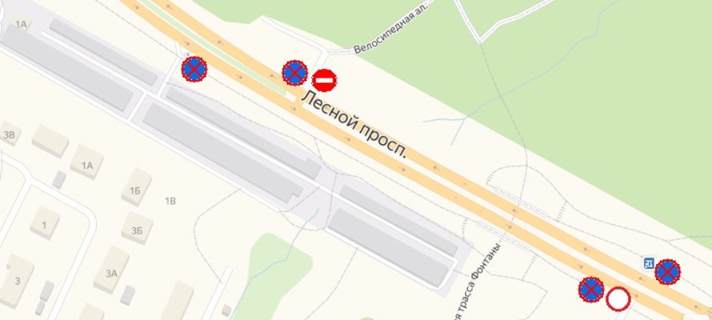Click the empty white red-rimmed circle sign
The width and height of the screenshot is (712, 320).
tap(618, 299)
